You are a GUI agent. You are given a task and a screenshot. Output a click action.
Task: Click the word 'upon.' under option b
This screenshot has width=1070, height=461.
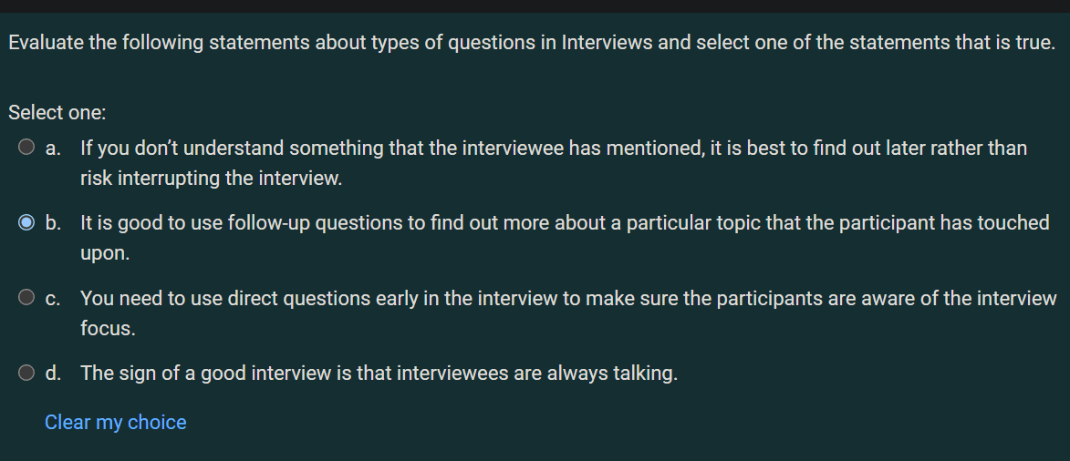(x=104, y=253)
